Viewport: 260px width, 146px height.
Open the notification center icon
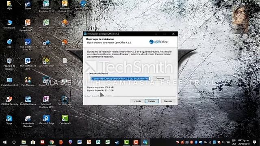[254, 142]
